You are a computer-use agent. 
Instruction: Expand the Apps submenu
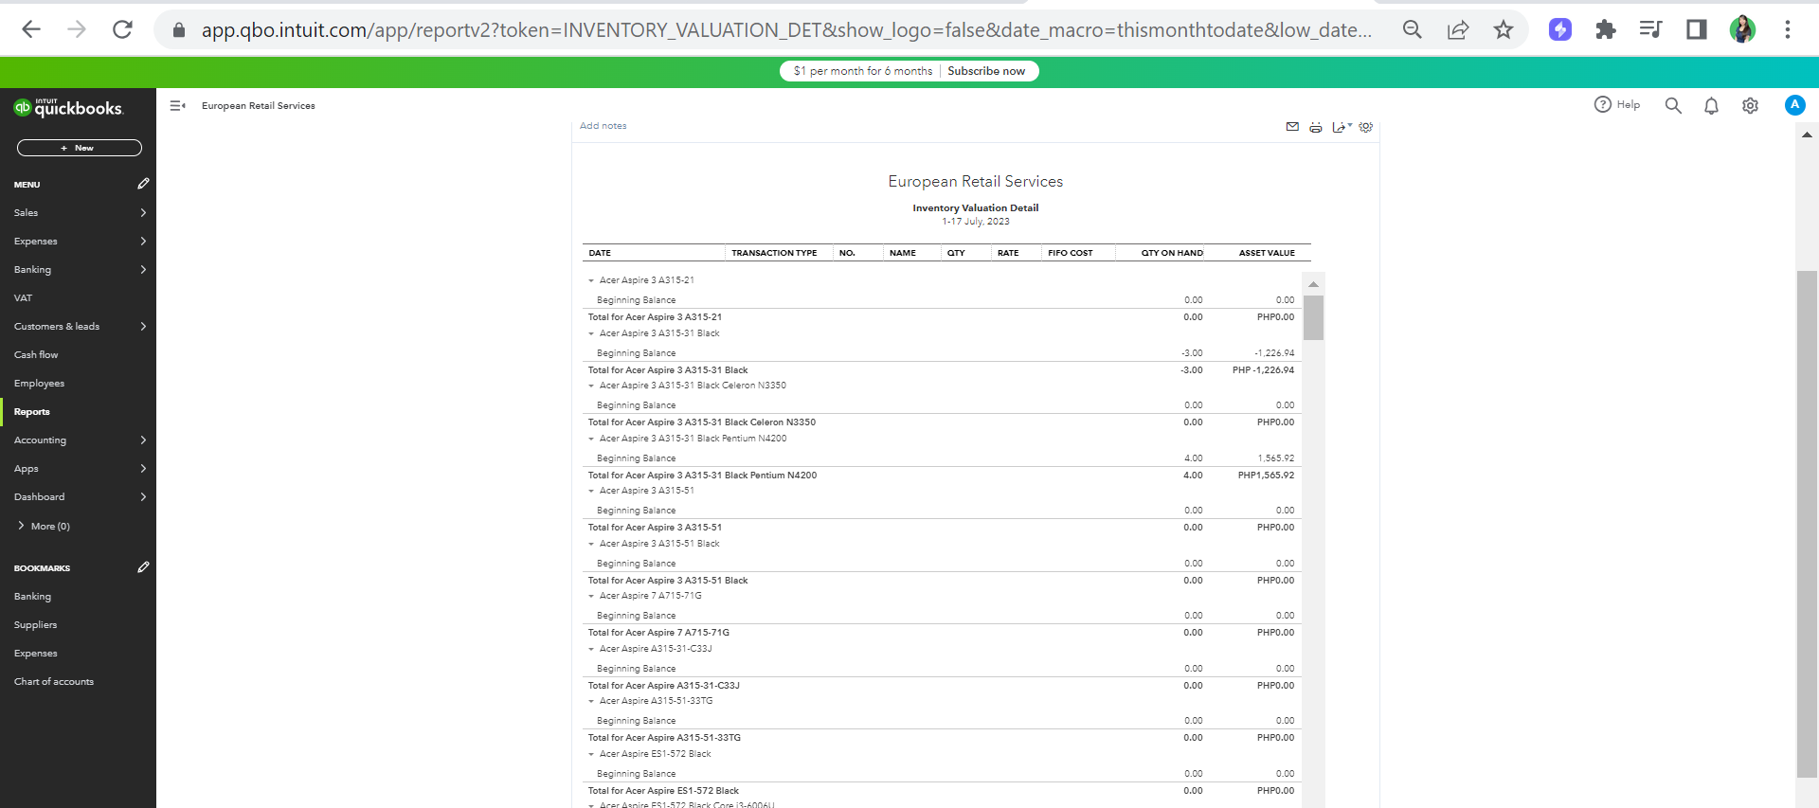[x=143, y=469]
